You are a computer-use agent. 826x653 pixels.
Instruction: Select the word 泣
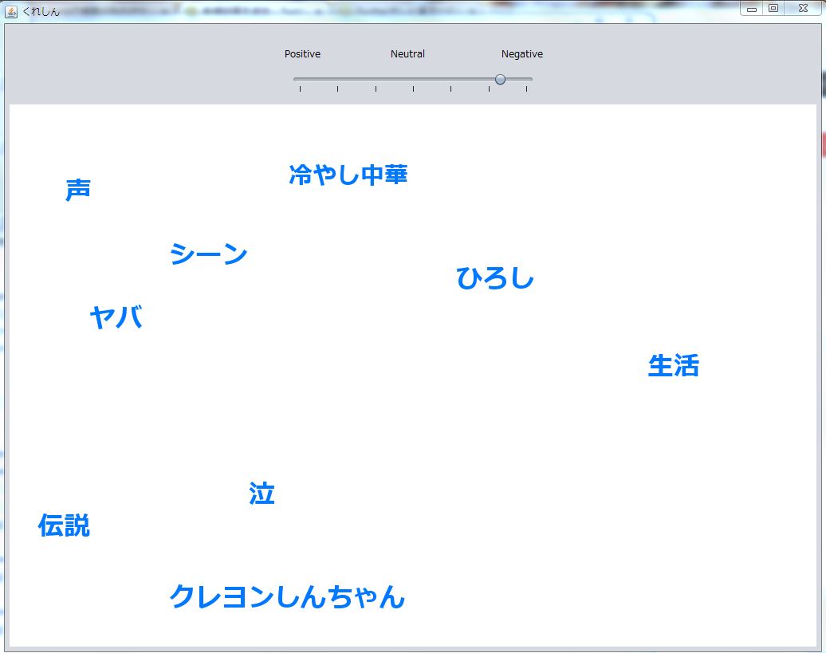point(262,494)
